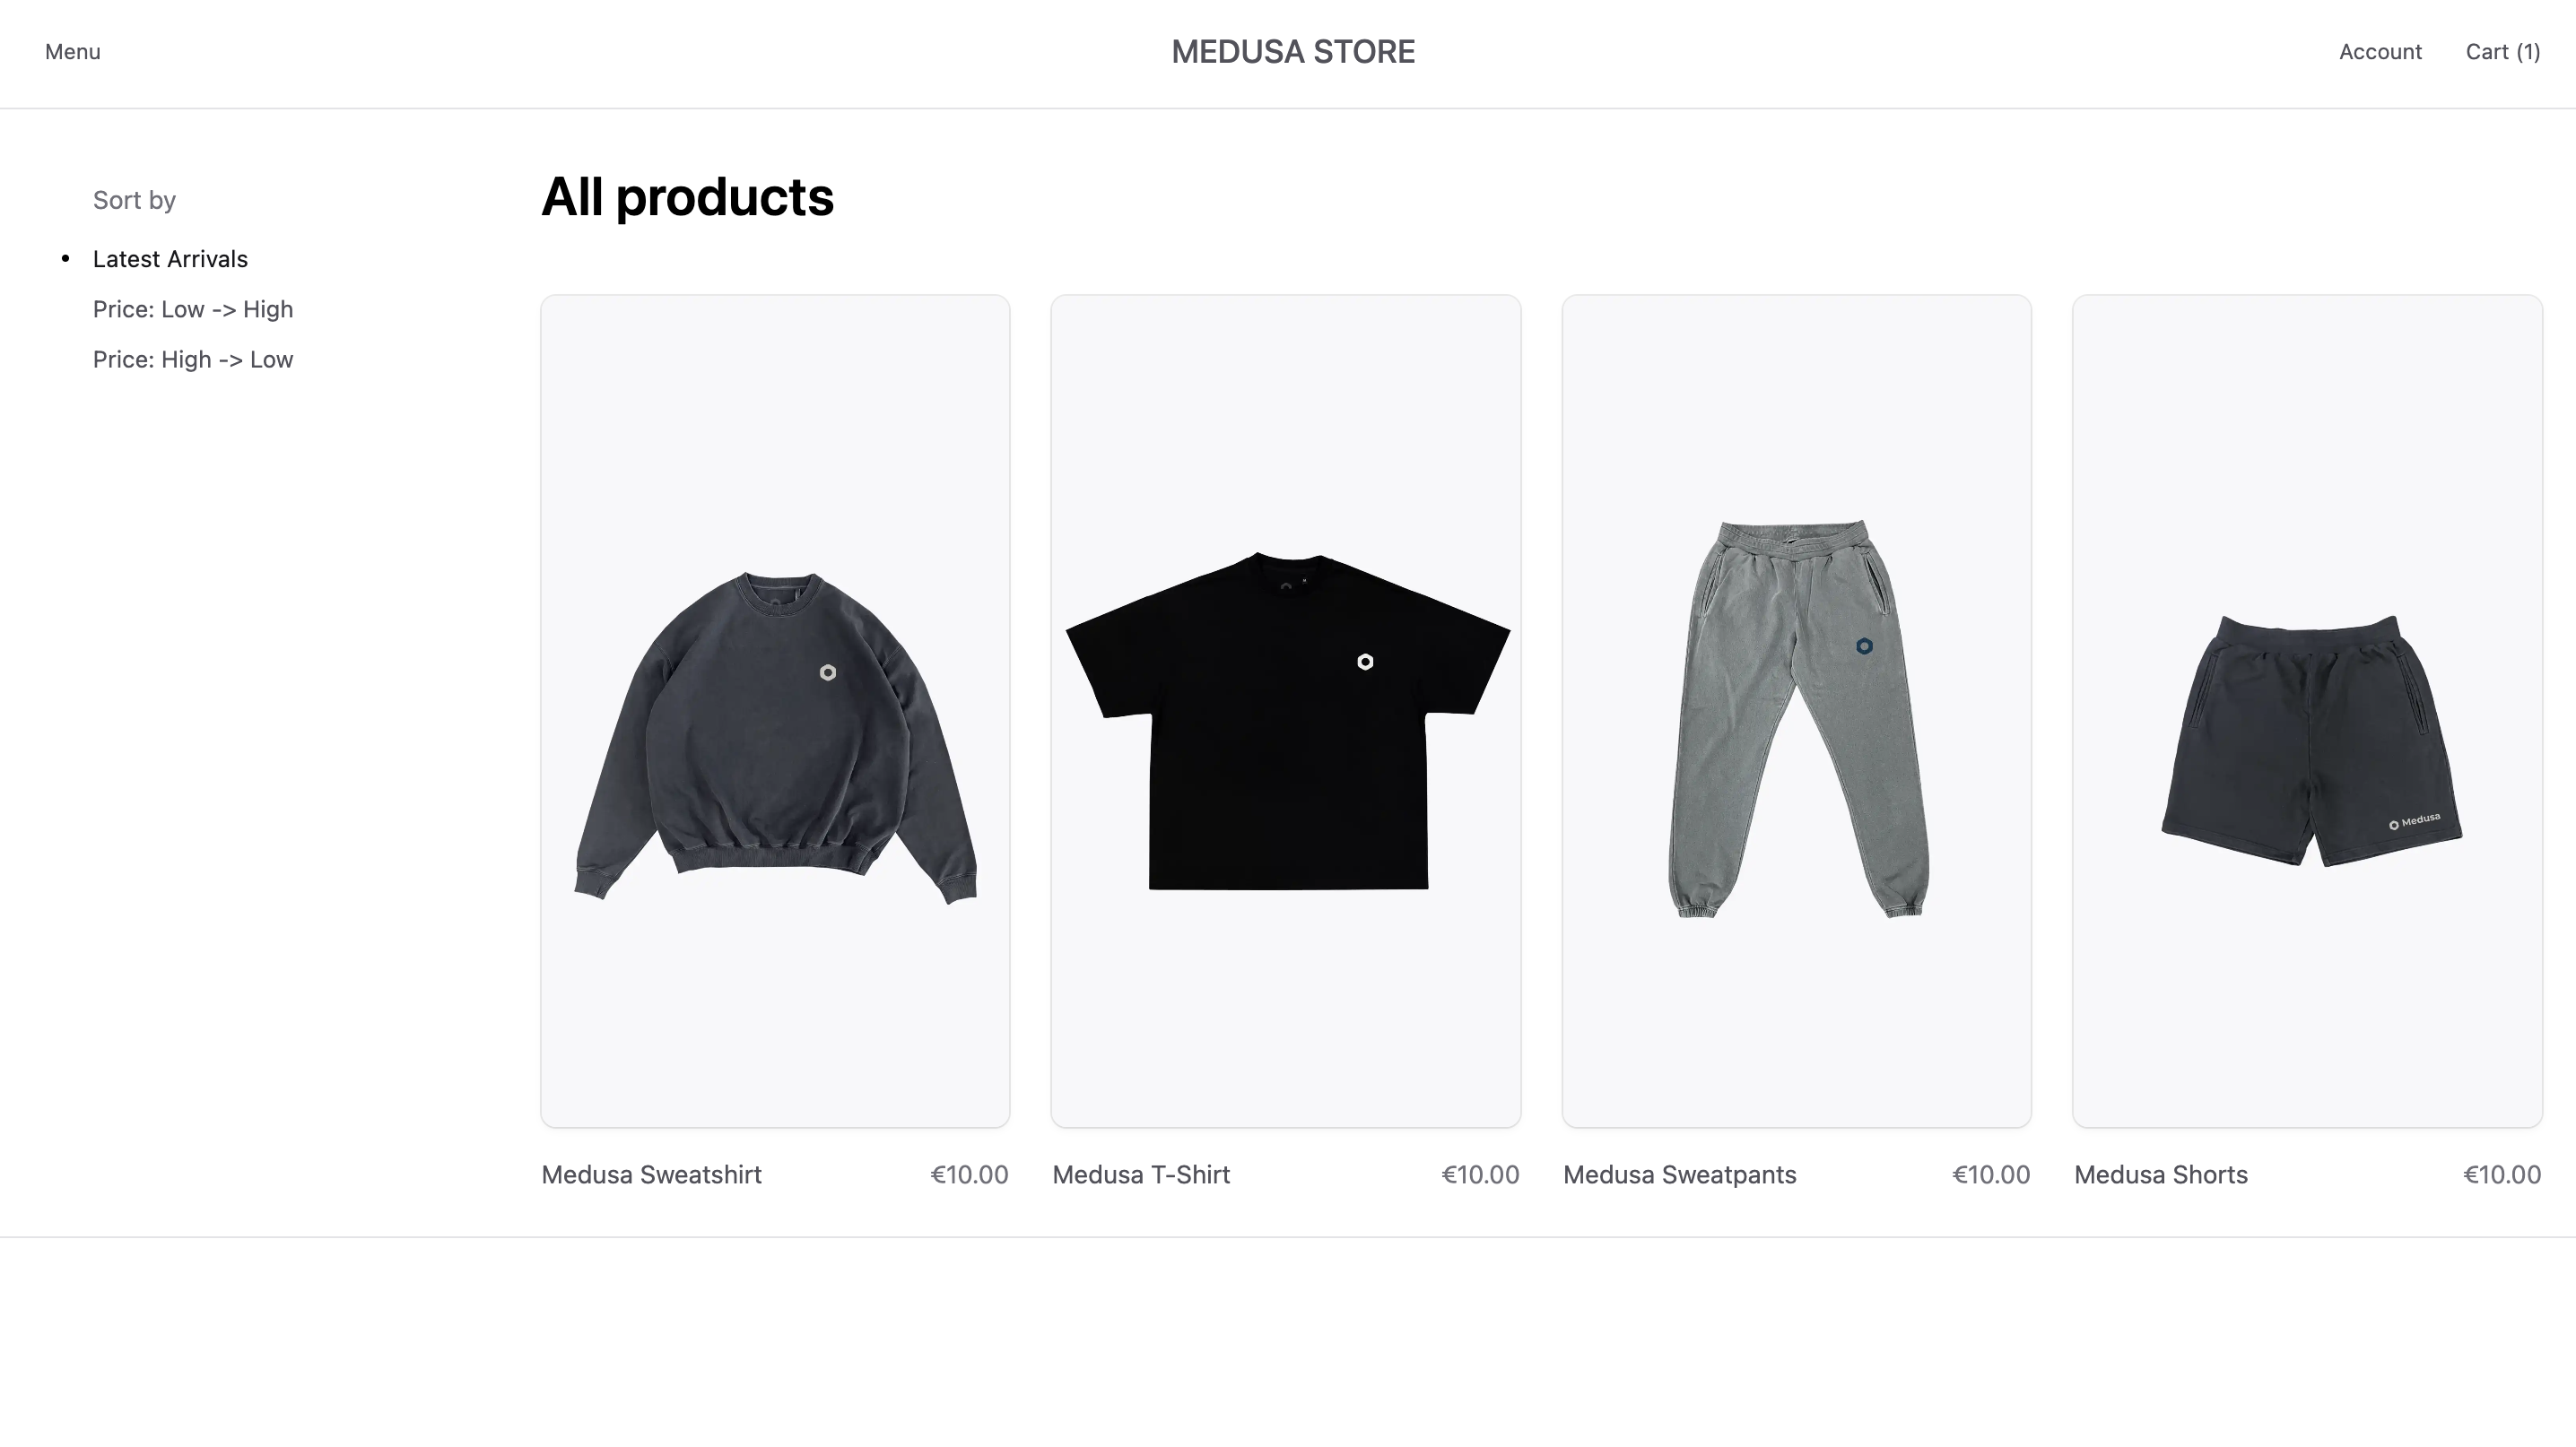This screenshot has height=1447, width=2576.
Task: Open the Menu navigation
Action: click(x=71, y=51)
